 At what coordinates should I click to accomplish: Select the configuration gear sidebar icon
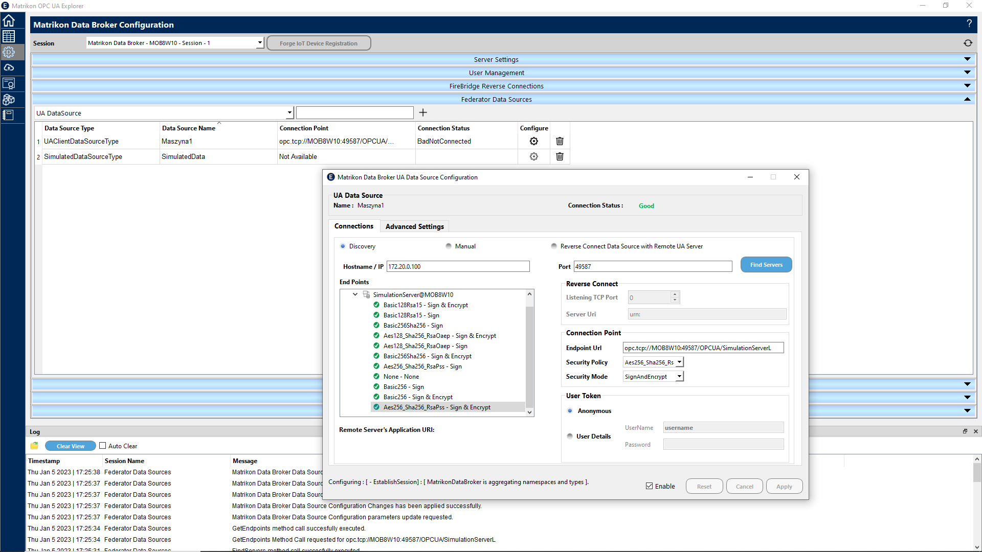[9, 52]
